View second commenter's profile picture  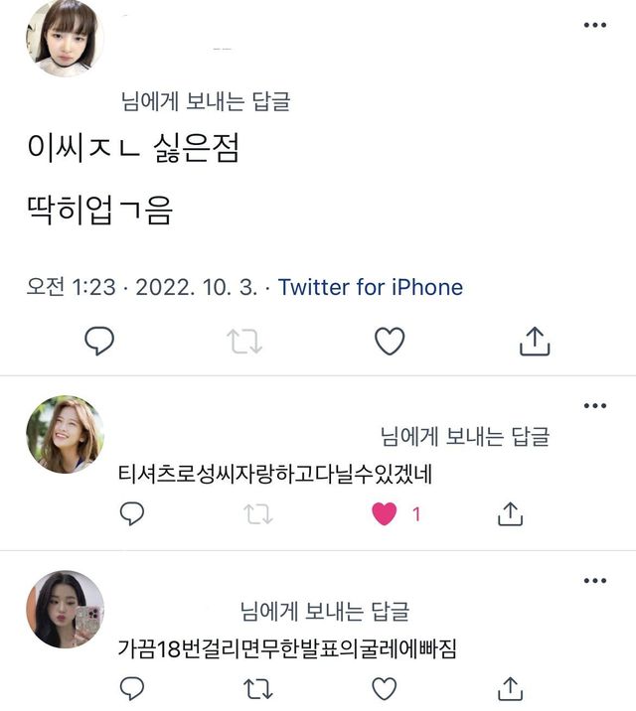65,434
